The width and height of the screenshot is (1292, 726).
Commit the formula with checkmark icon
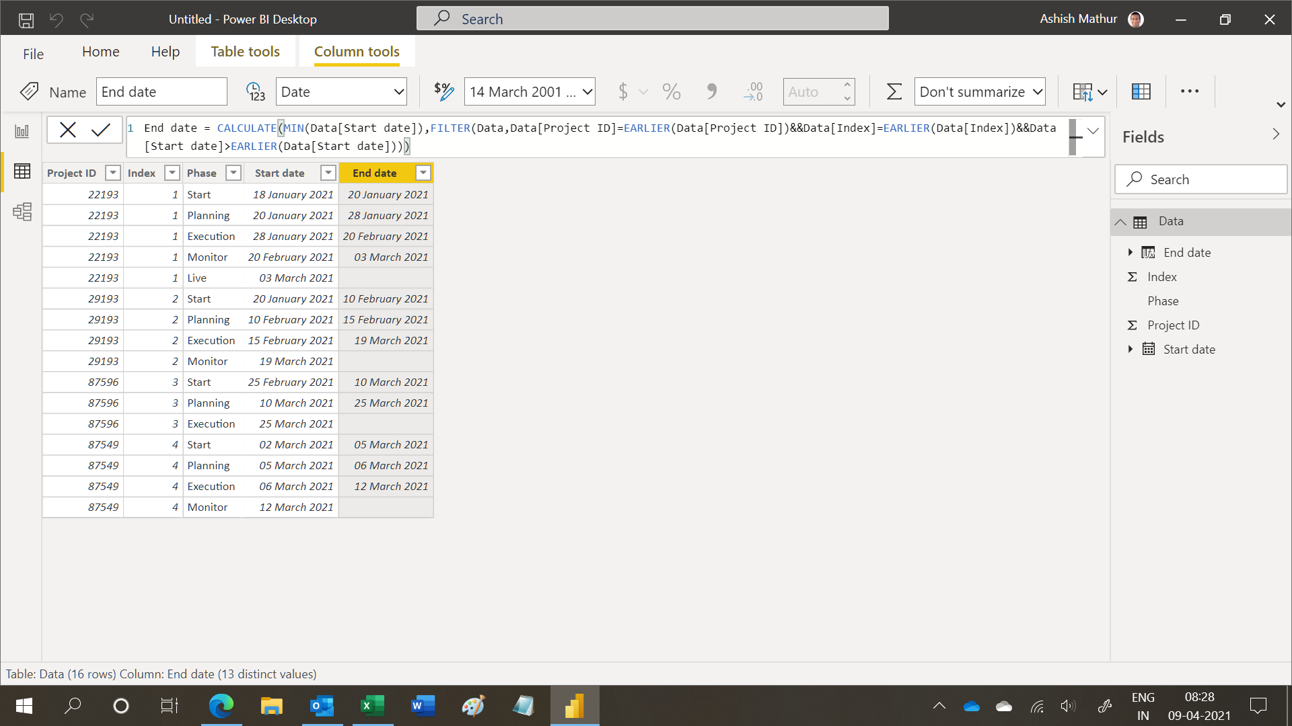pyautogui.click(x=101, y=130)
